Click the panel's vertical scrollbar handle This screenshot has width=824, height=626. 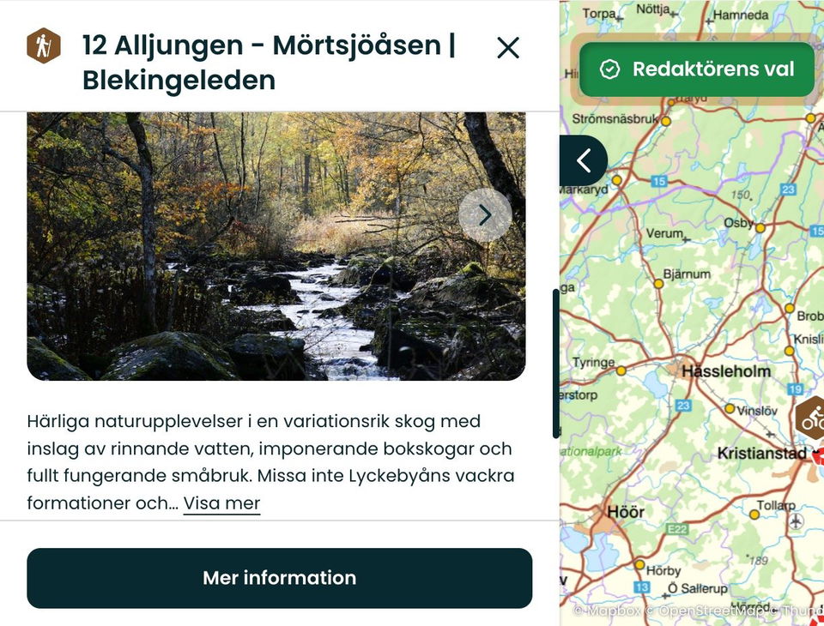pyautogui.click(x=556, y=364)
